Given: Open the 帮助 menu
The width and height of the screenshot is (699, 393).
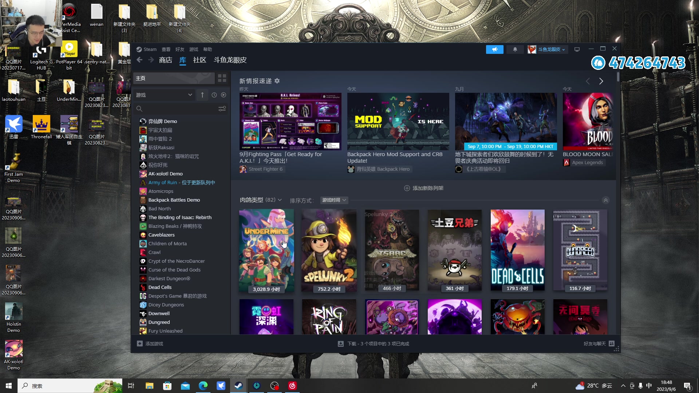Looking at the screenshot, I should click(208, 49).
